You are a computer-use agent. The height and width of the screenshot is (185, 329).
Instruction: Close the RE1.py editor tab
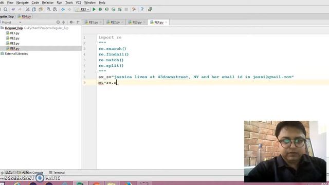[101, 22]
